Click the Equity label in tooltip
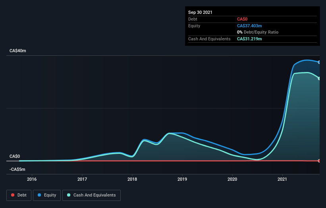This screenshot has height=208, width=326. [194, 26]
